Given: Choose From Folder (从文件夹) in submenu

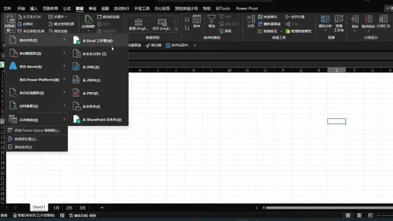Looking at the screenshot, I should (98, 106).
